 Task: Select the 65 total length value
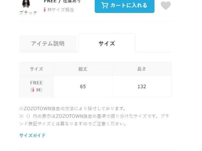pyautogui.click(x=83, y=87)
